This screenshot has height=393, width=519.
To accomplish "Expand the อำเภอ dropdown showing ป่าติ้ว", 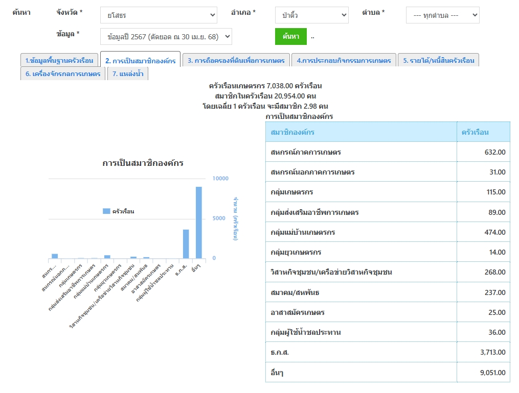I will pos(311,15).
